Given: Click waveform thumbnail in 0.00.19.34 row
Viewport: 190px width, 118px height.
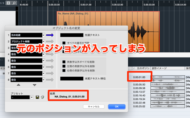Looking at the screenshot, I should click(x=168, y=99).
